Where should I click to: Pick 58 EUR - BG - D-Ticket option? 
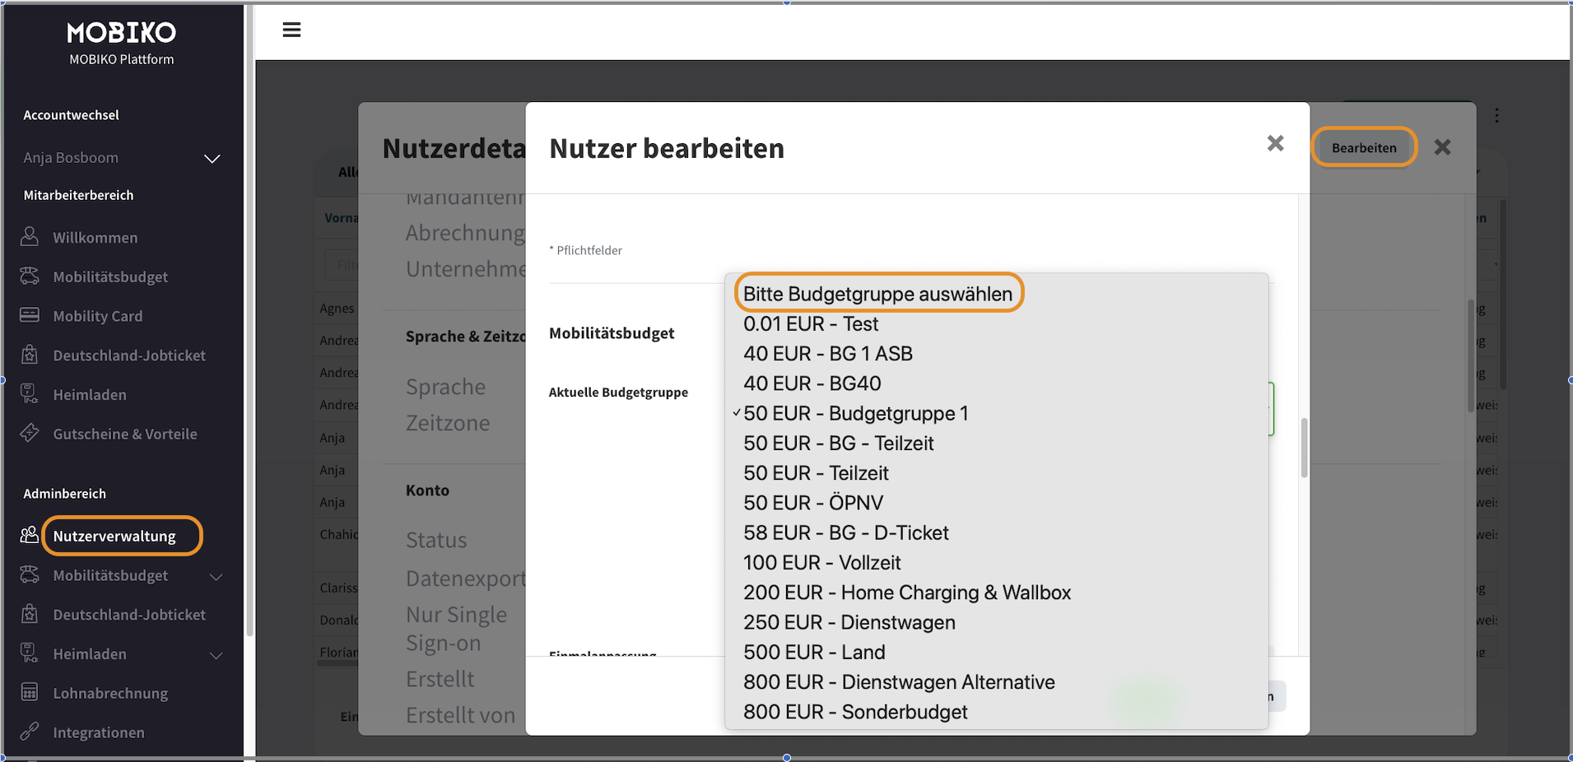[x=845, y=533]
